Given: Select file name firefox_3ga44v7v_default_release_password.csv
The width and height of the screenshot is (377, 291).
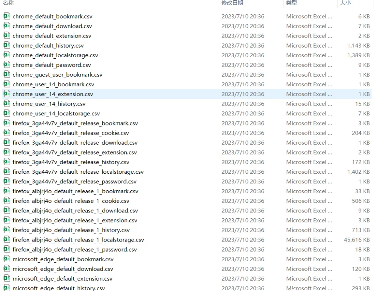Looking at the screenshot, I should pyautogui.click(x=74, y=181).
